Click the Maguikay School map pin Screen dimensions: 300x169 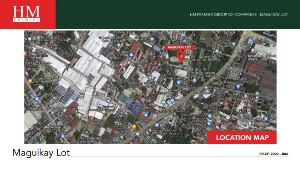(x=29, y=40)
